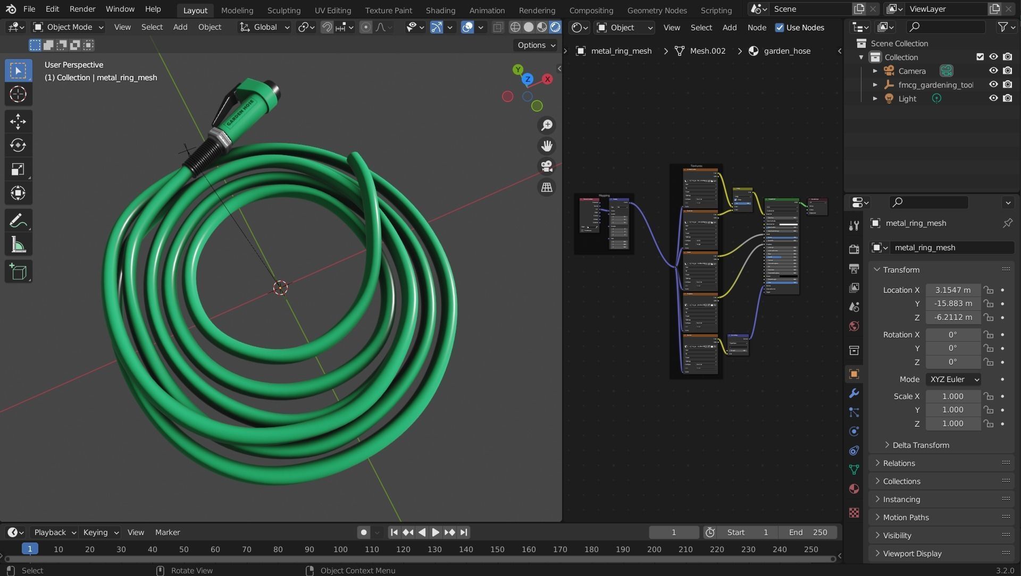Expand the Delta Transform section
The width and height of the screenshot is (1021, 576).
click(920, 445)
